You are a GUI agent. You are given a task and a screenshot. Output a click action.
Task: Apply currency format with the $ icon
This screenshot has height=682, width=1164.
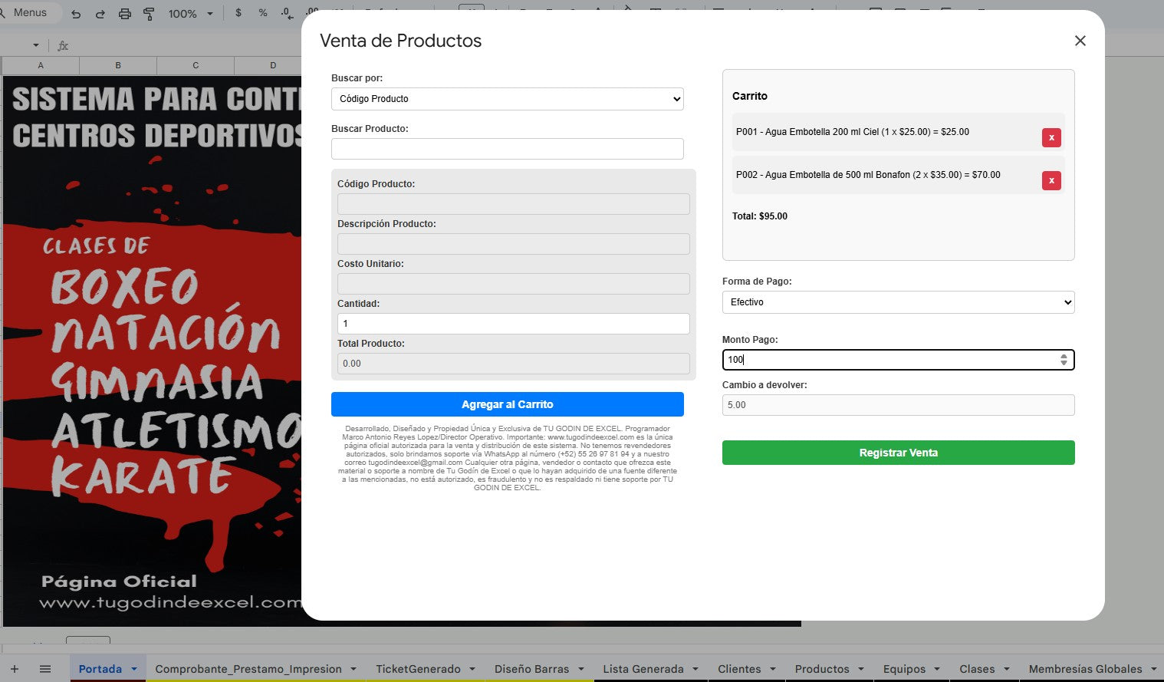coord(238,13)
